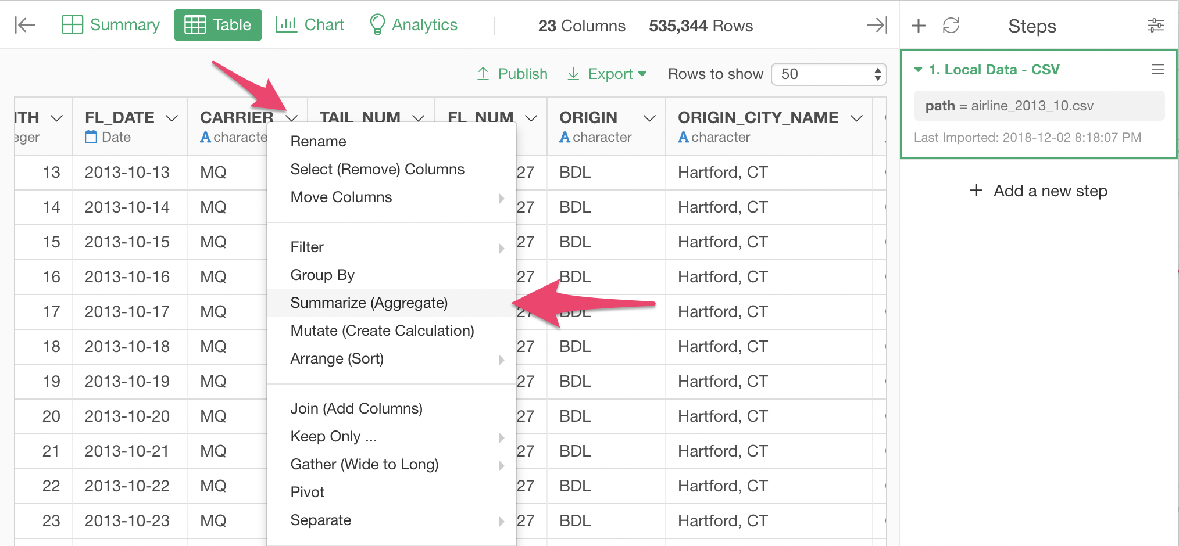Open the Rows to show selector

(x=828, y=74)
